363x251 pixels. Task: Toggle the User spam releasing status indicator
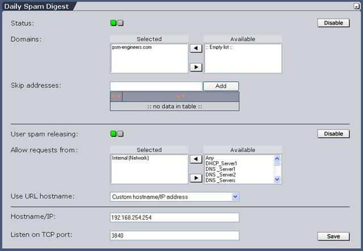point(116,134)
